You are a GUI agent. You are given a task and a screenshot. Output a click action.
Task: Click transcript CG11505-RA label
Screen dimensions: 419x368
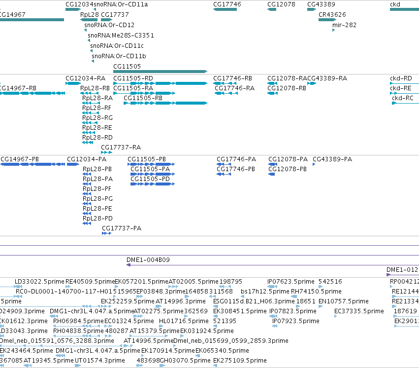click(133, 88)
